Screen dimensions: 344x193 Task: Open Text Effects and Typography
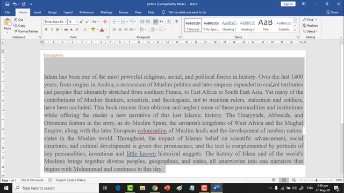pos(85,29)
